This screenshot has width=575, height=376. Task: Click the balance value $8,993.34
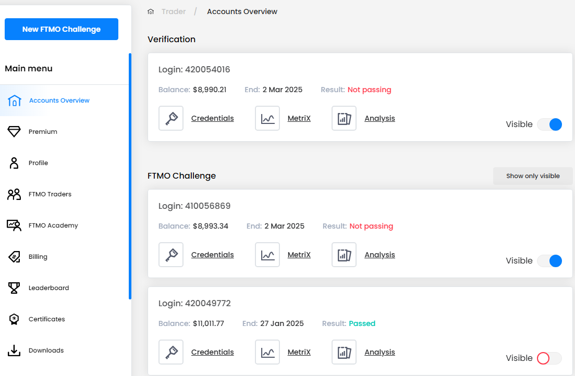[x=211, y=226]
